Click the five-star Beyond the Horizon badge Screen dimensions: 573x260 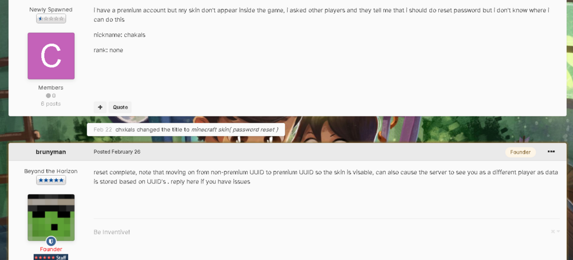(x=51, y=180)
